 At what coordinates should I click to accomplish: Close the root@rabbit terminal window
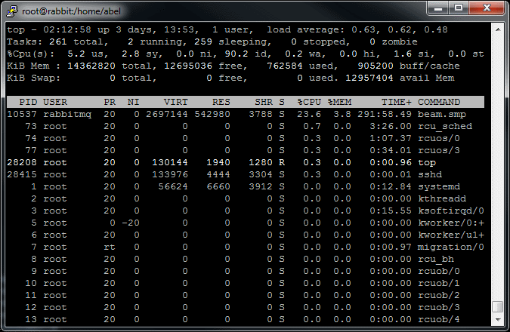point(487,8)
